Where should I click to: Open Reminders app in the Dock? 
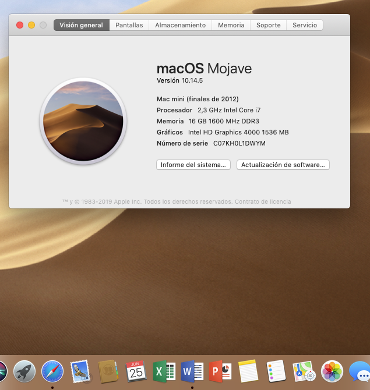point(276,371)
